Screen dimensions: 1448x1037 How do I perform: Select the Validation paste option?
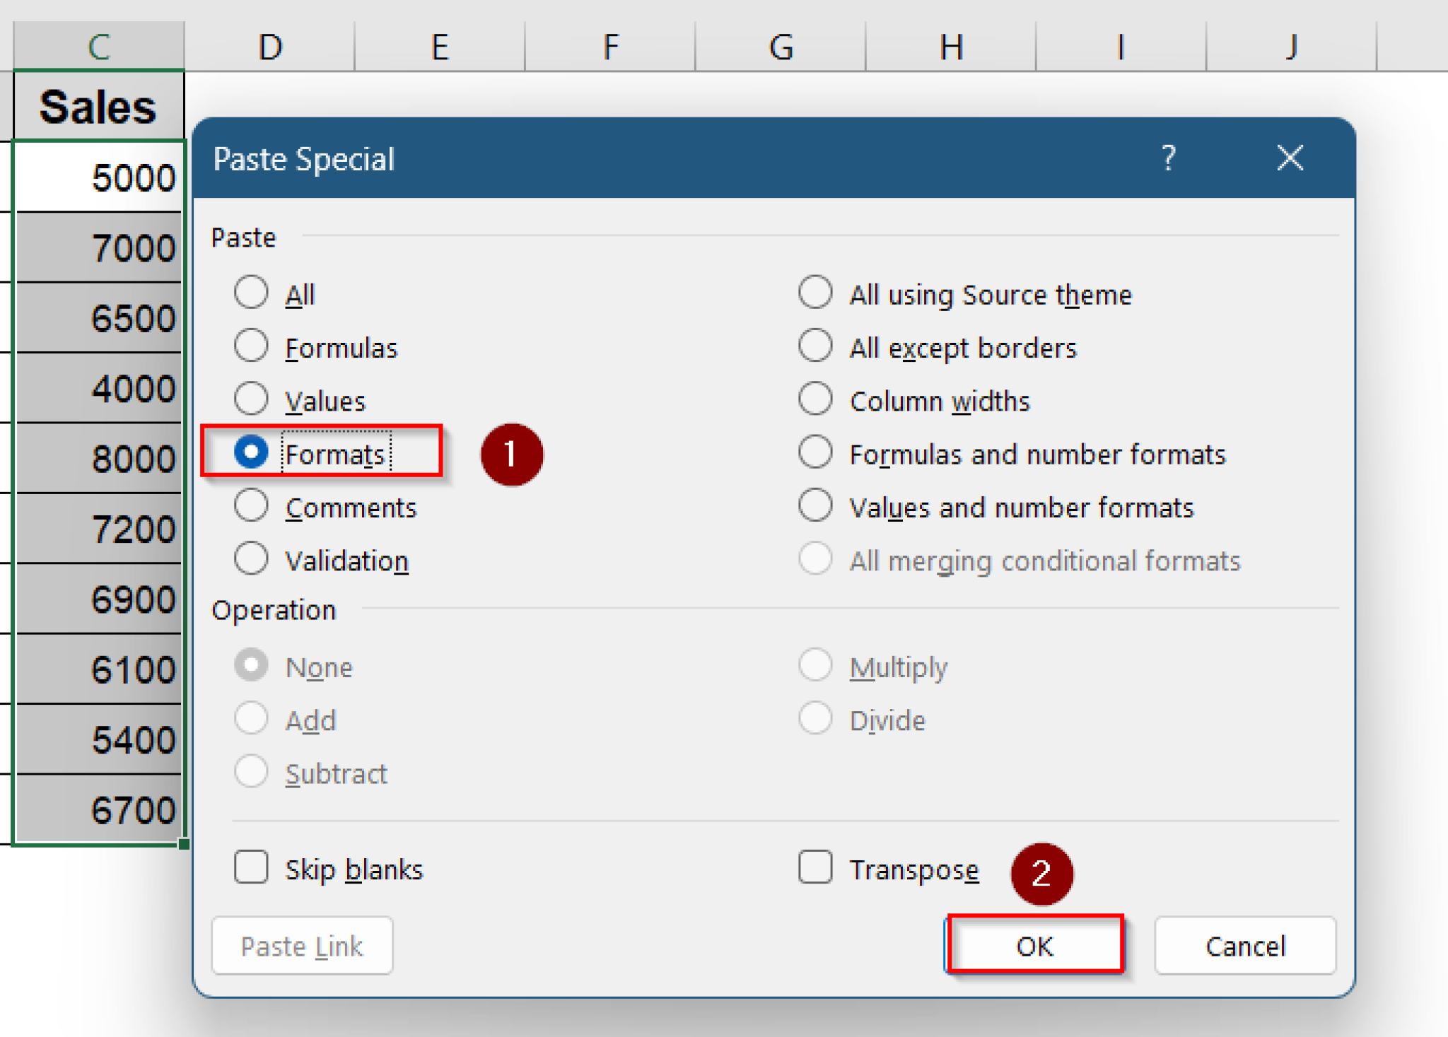[x=251, y=558]
